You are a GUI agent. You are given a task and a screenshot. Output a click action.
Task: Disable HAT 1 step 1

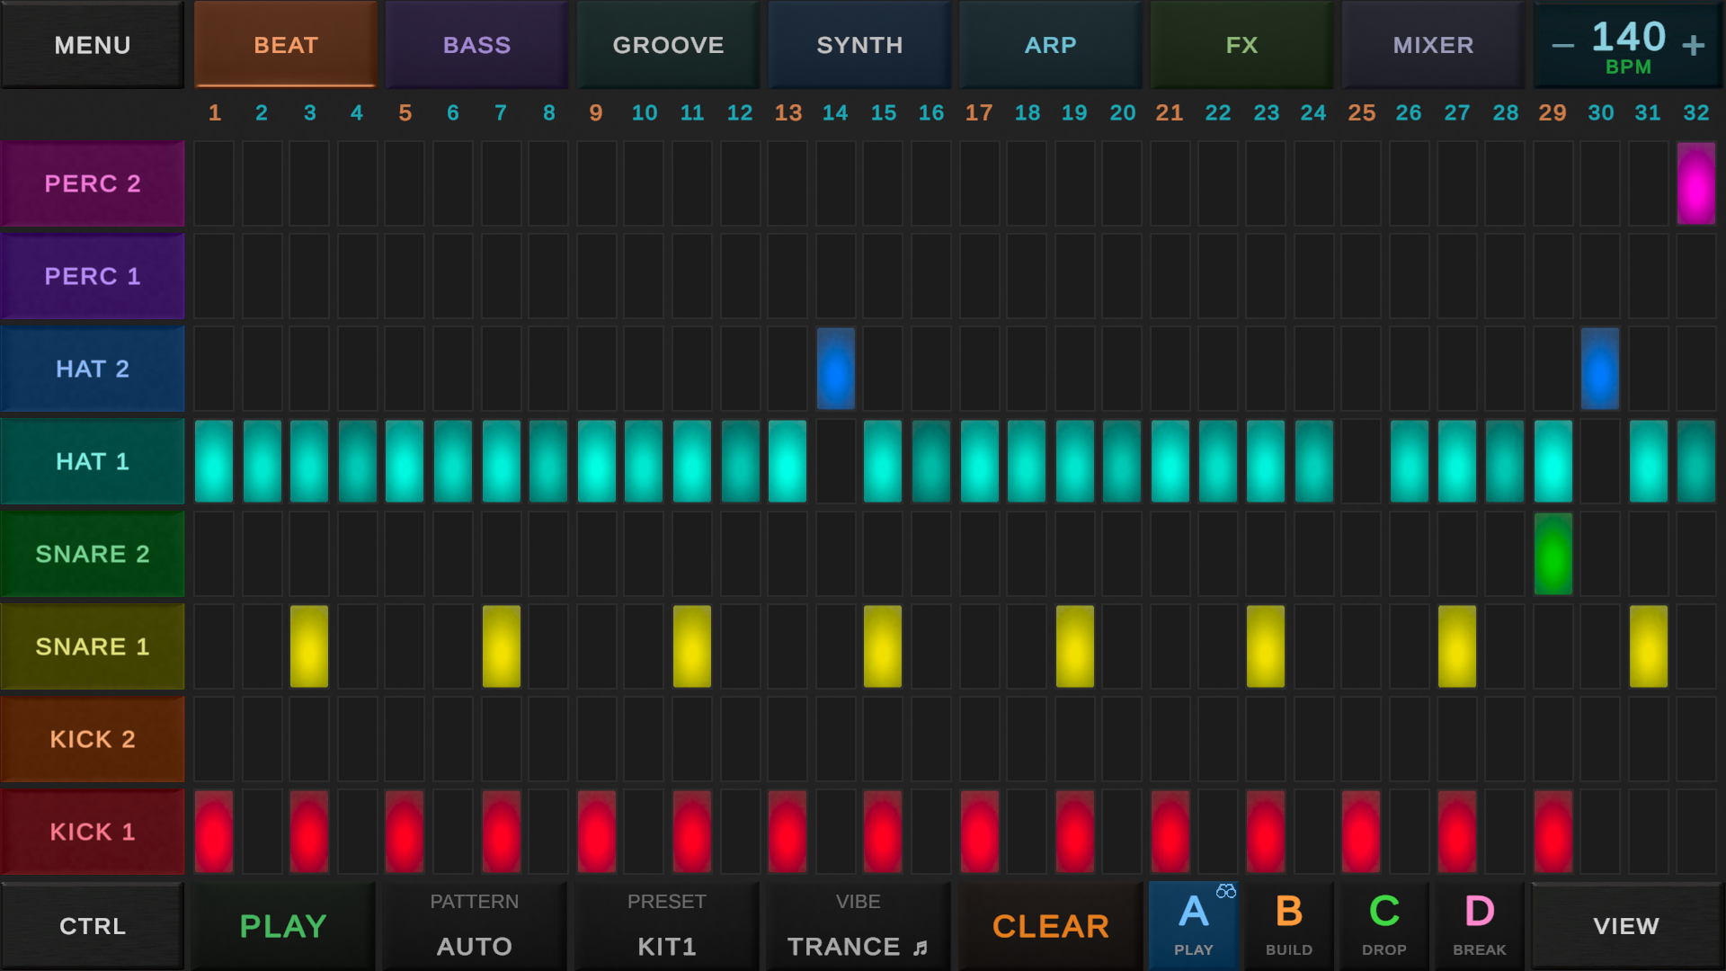coord(214,461)
